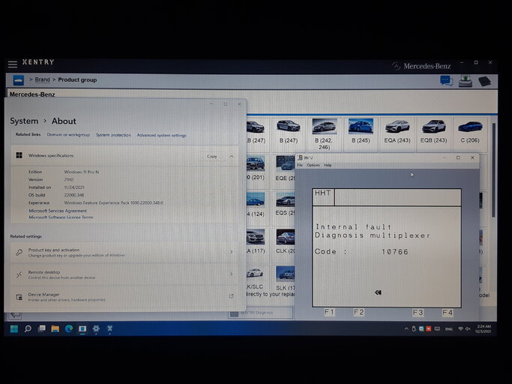This screenshot has width=512, height=384.
Task: Open File menu in HHT window
Action: [300, 165]
